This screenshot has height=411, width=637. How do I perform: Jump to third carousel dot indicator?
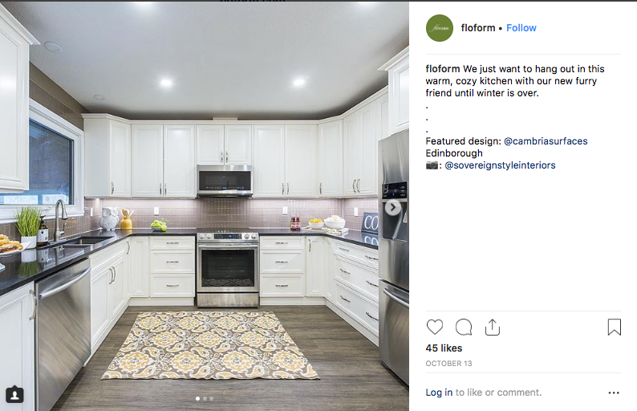click(x=211, y=398)
